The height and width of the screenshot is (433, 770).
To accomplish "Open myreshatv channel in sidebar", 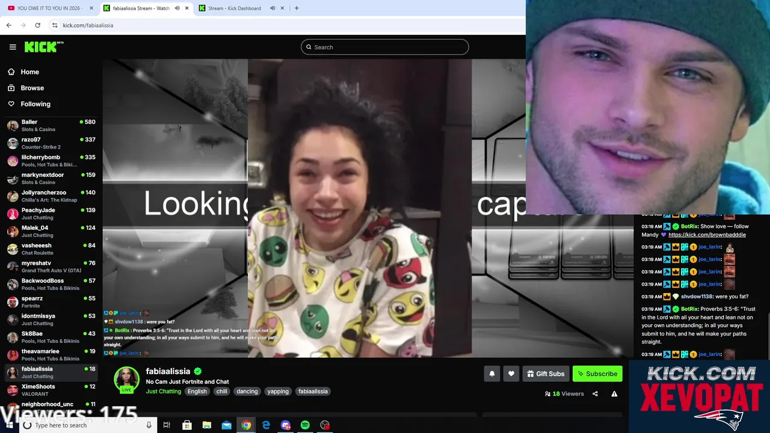I will [x=51, y=266].
